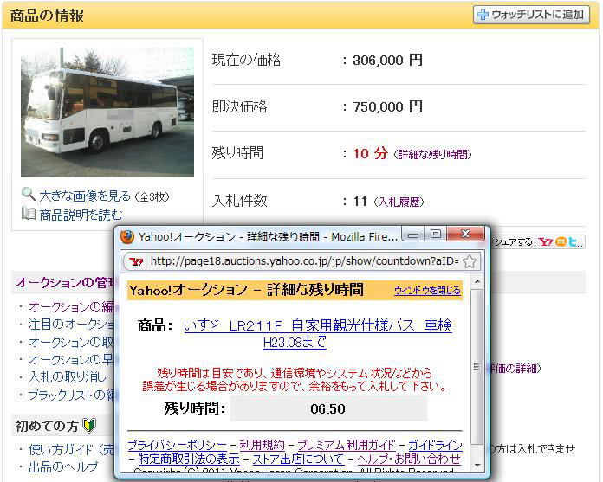603x482 pixels.
Task: Open the ヘルプ・お問い合わせ link
Action: [x=409, y=459]
